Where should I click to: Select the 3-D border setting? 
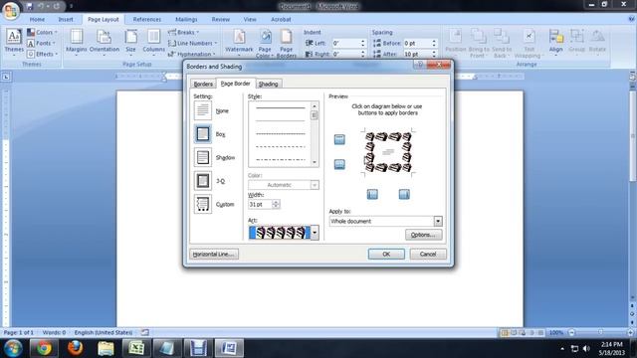click(210, 181)
